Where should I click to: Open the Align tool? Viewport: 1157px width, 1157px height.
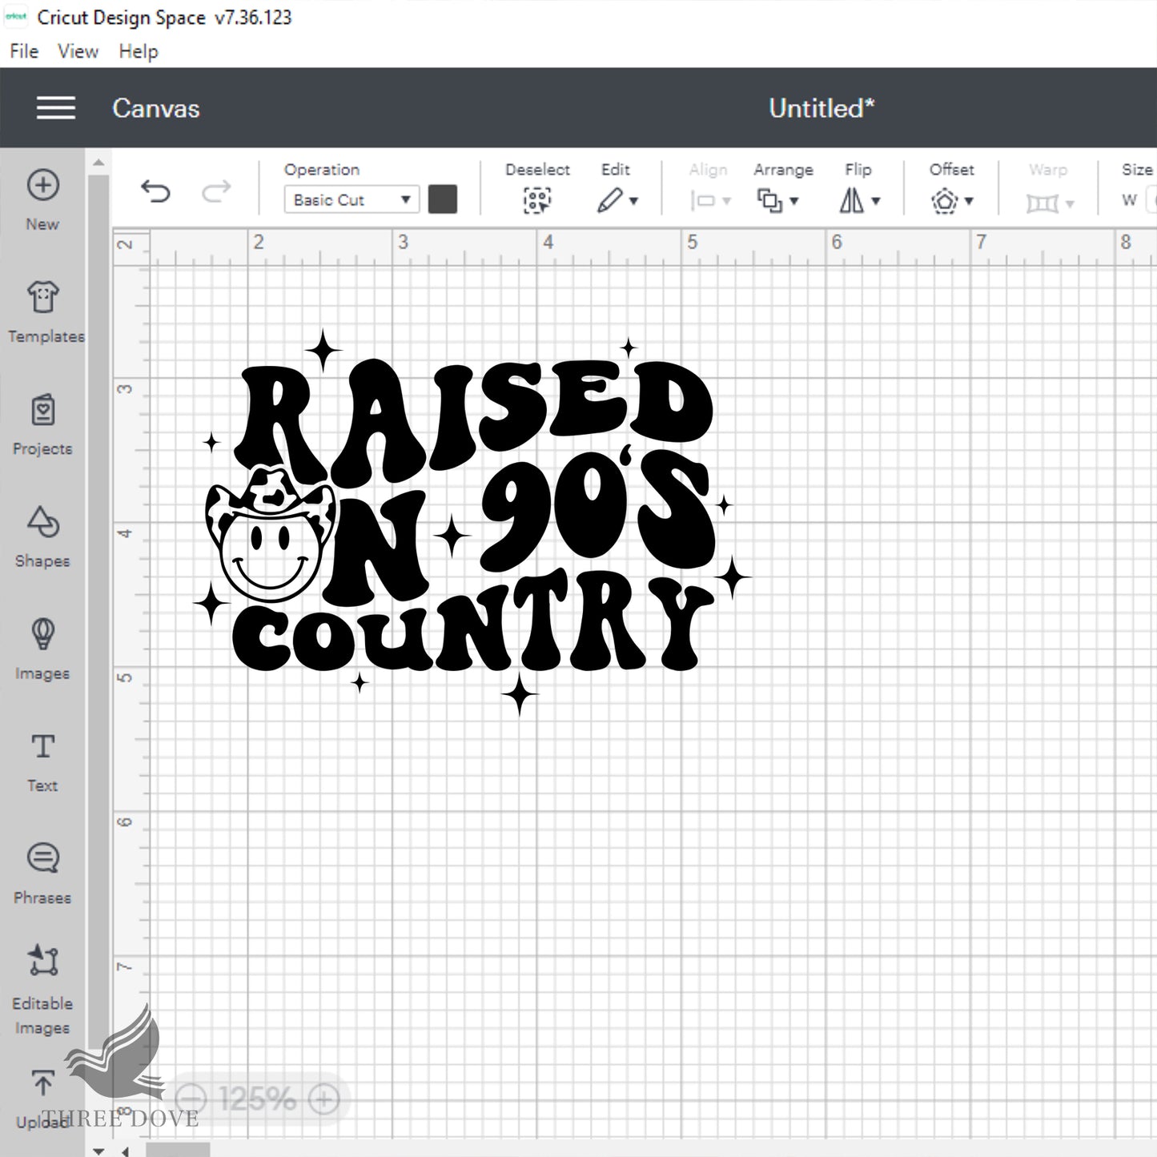pyautogui.click(x=702, y=201)
